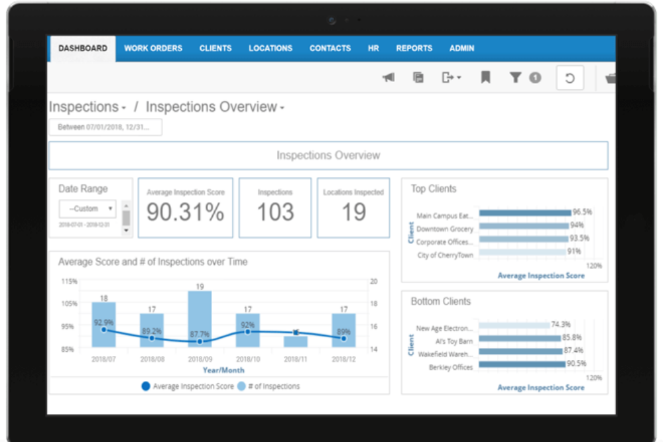The image size is (663, 442).
Task: Go to the Clients tab
Action: pyautogui.click(x=215, y=48)
